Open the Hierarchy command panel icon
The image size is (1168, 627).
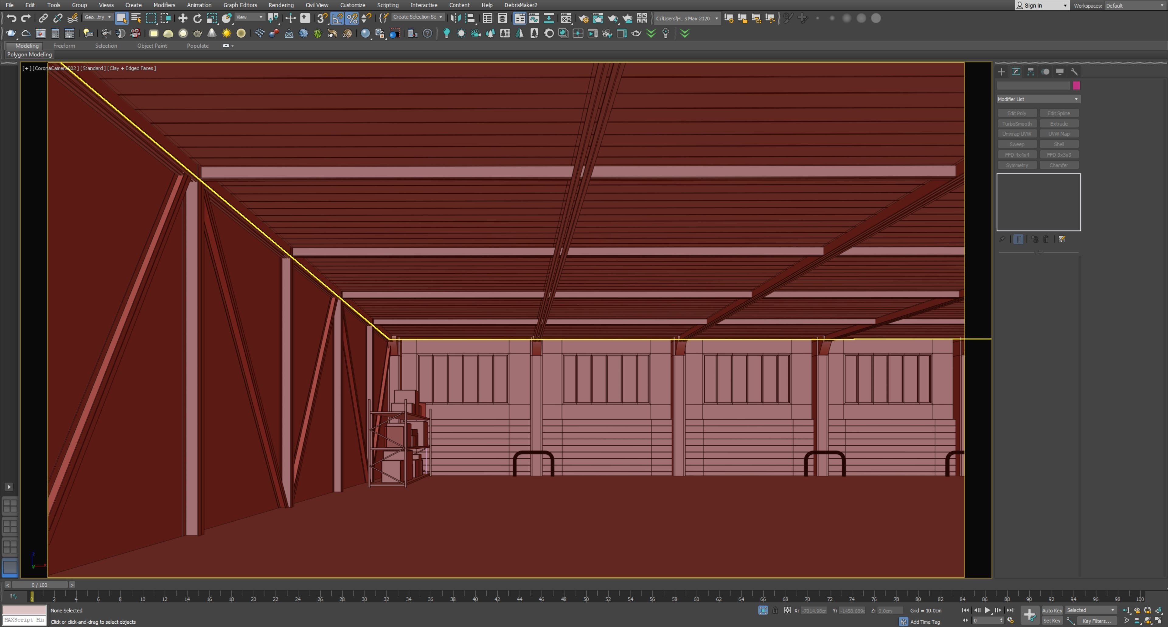tap(1030, 71)
